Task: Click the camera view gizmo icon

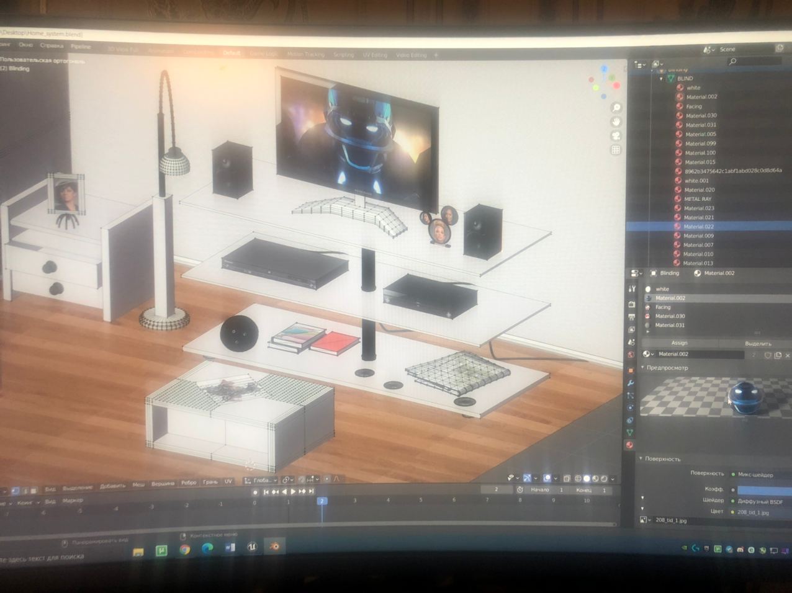Action: coord(616,136)
